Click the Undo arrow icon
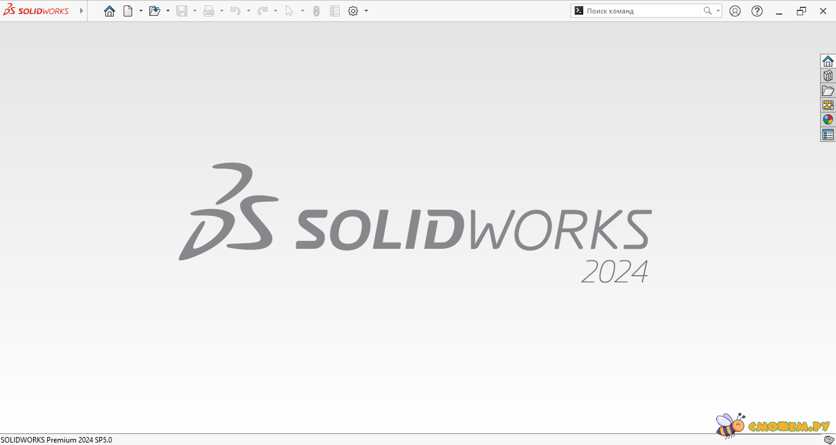Image resolution: width=836 pixels, height=445 pixels. [x=236, y=11]
